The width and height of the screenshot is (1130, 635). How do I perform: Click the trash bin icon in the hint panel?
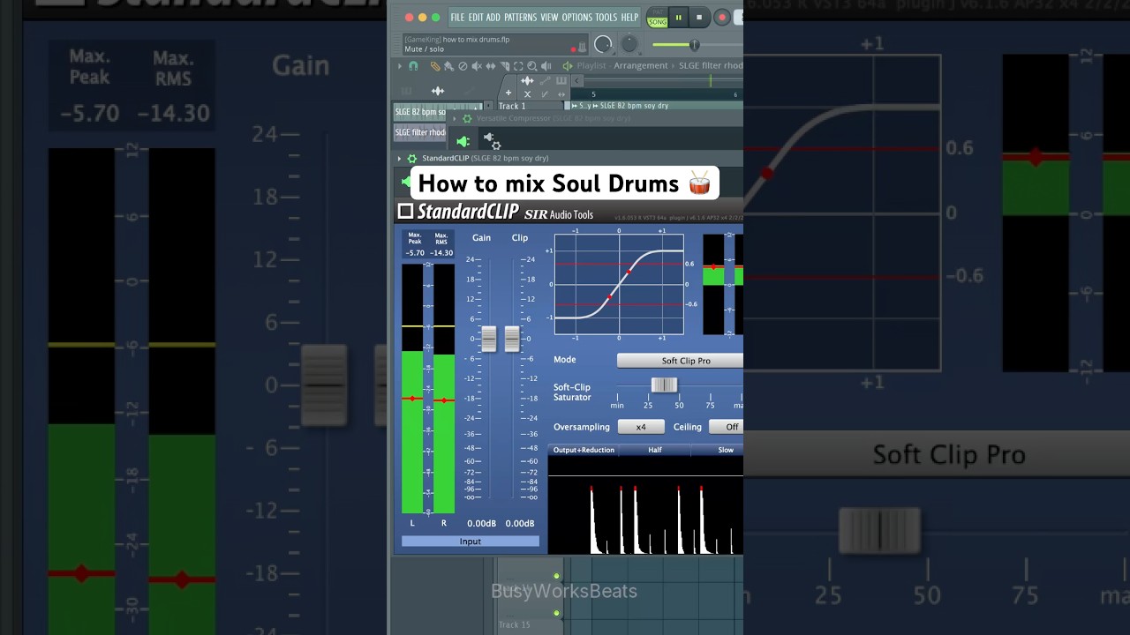[583, 47]
